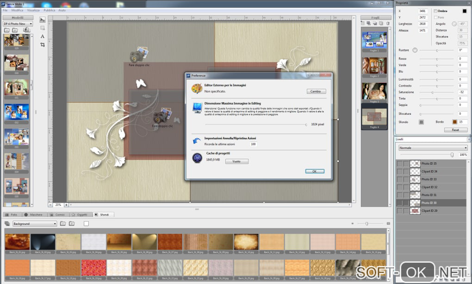The image size is (472, 284).
Task: Click the Fogli panel header
Action: click(376, 18)
